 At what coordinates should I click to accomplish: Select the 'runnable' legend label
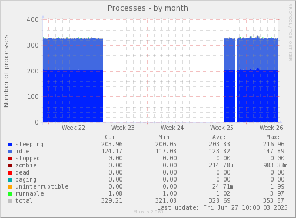click(29, 193)
